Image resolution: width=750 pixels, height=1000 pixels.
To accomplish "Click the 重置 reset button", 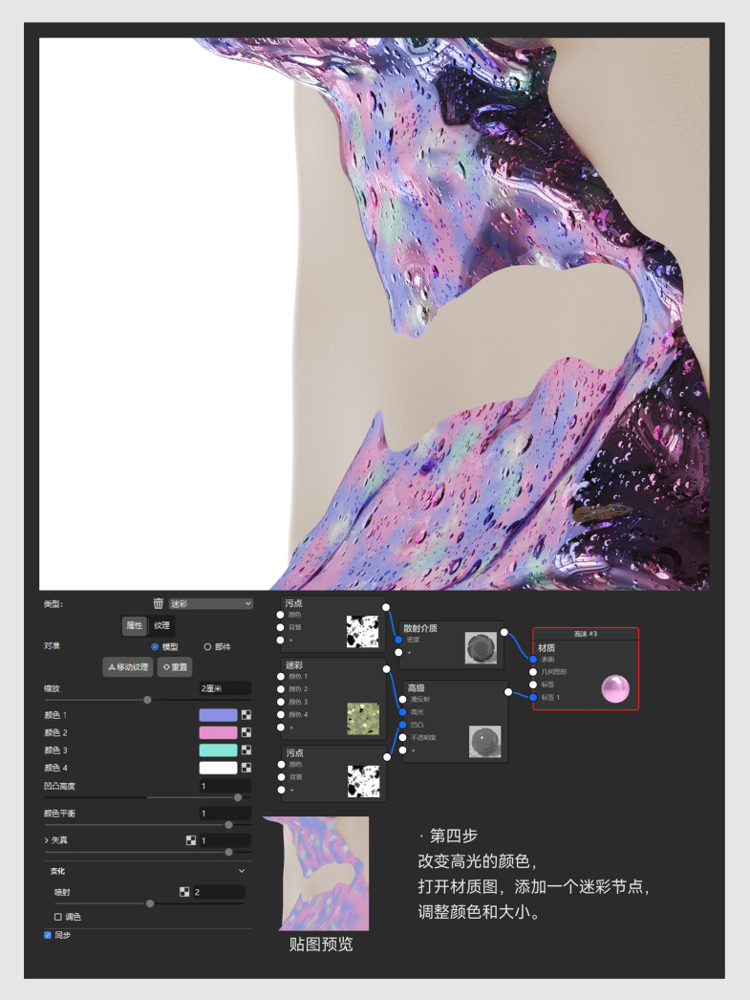I will point(174,666).
